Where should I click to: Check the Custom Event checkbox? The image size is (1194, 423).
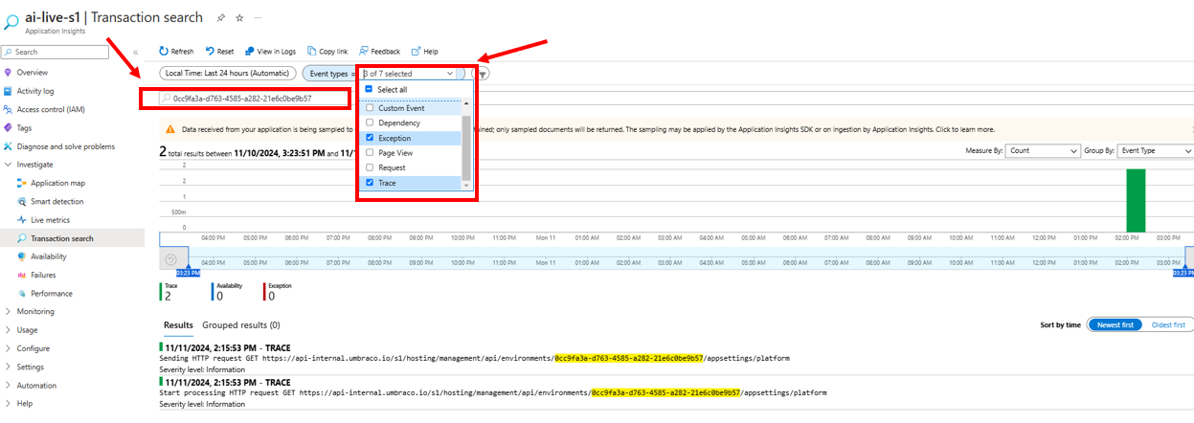(370, 108)
